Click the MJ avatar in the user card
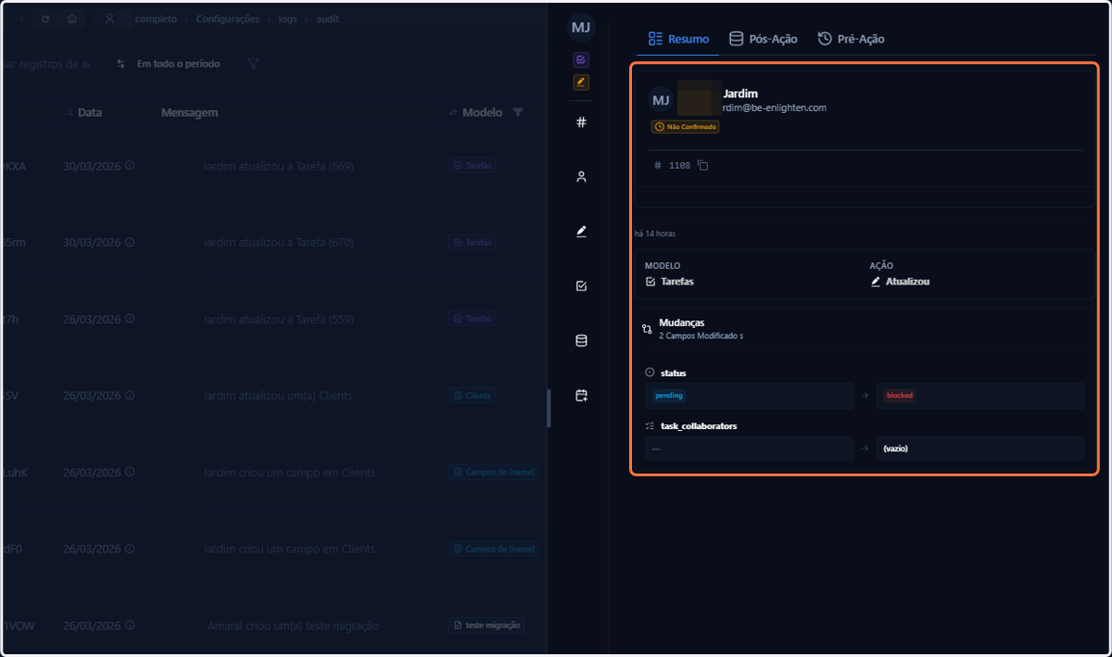This screenshot has width=1112, height=657. click(661, 100)
